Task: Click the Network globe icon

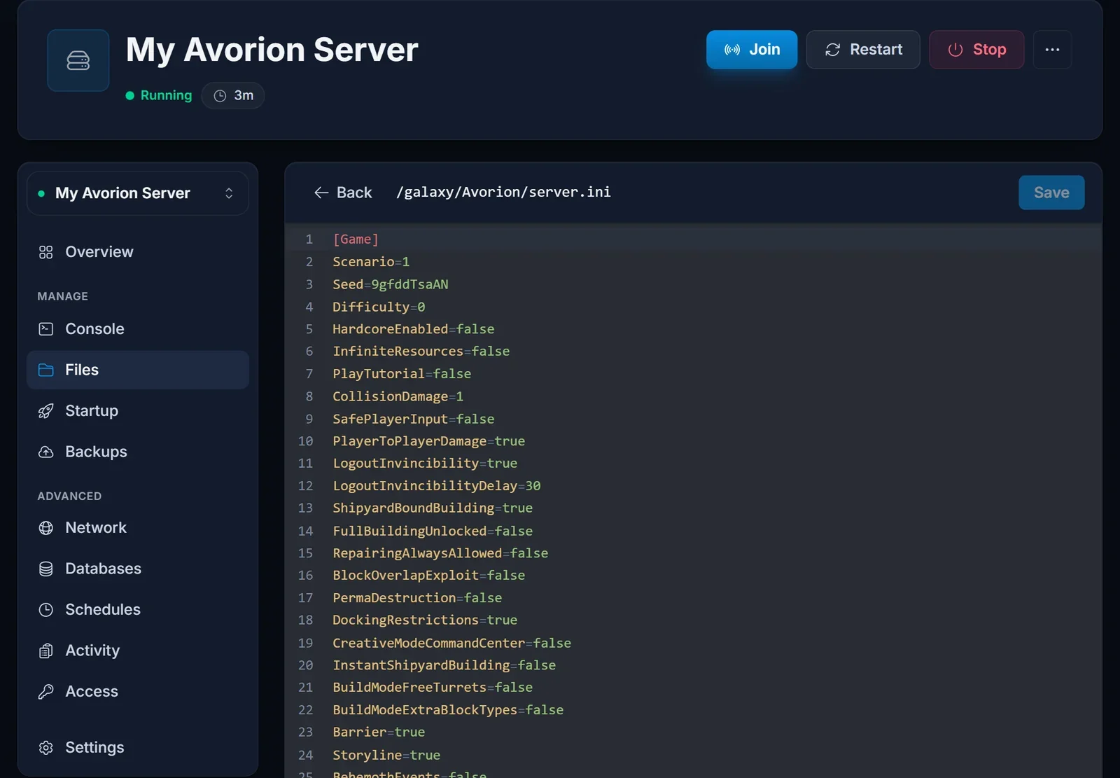Action: [46, 528]
